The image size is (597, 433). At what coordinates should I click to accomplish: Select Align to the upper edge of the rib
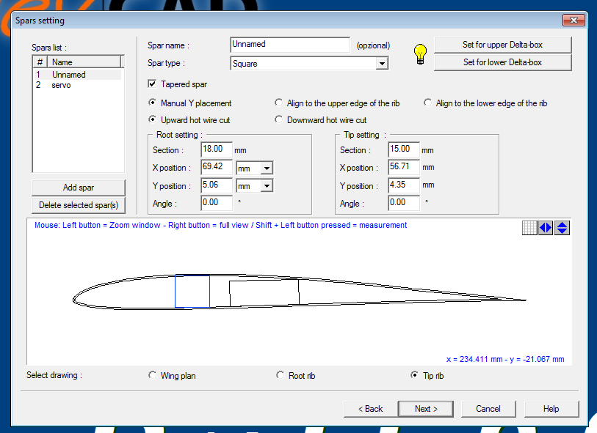click(x=279, y=103)
